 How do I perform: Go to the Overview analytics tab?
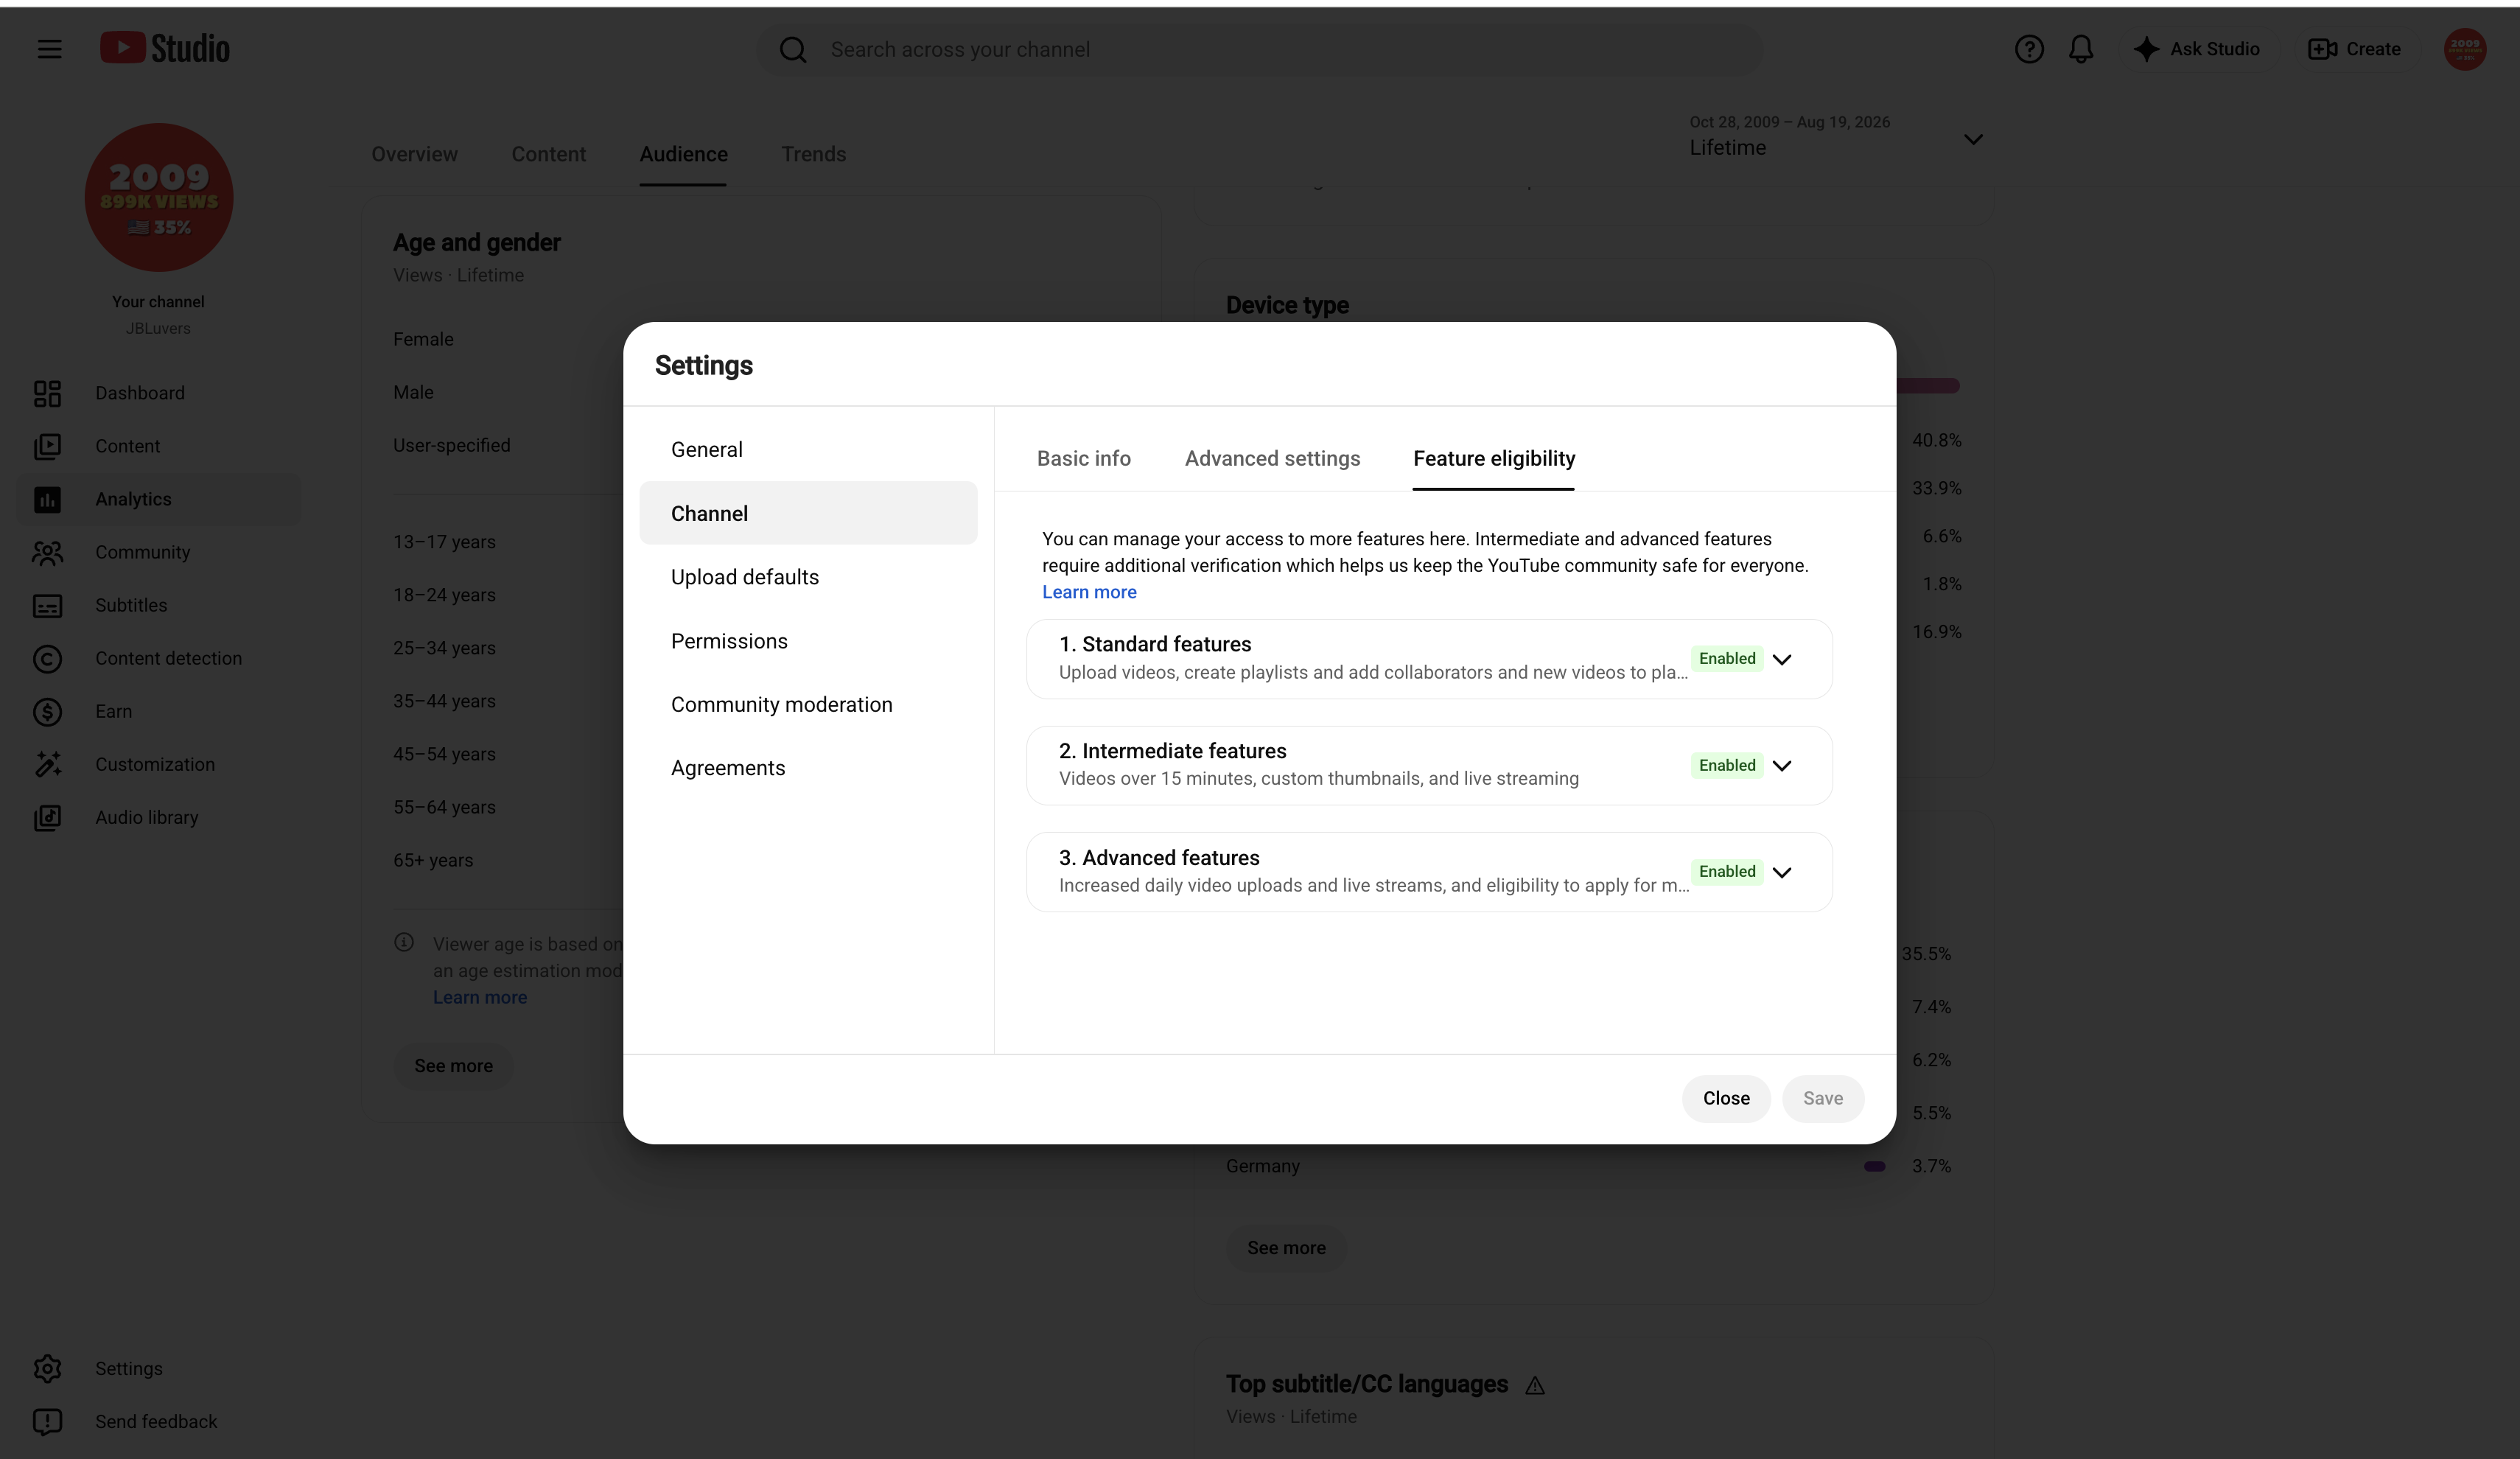(x=415, y=154)
